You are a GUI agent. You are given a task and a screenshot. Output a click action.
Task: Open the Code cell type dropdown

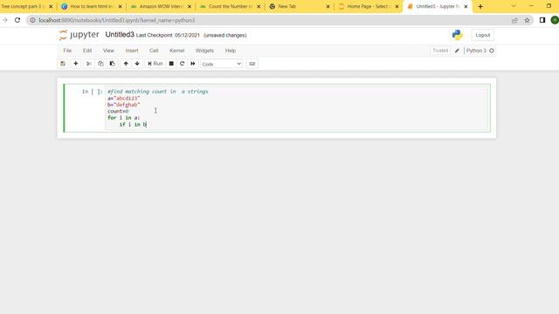point(221,64)
